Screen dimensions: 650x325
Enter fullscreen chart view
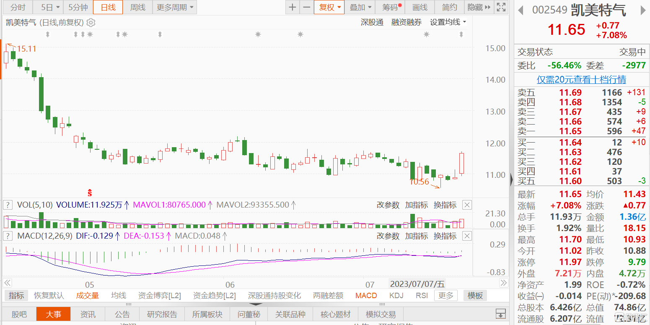[500, 7]
